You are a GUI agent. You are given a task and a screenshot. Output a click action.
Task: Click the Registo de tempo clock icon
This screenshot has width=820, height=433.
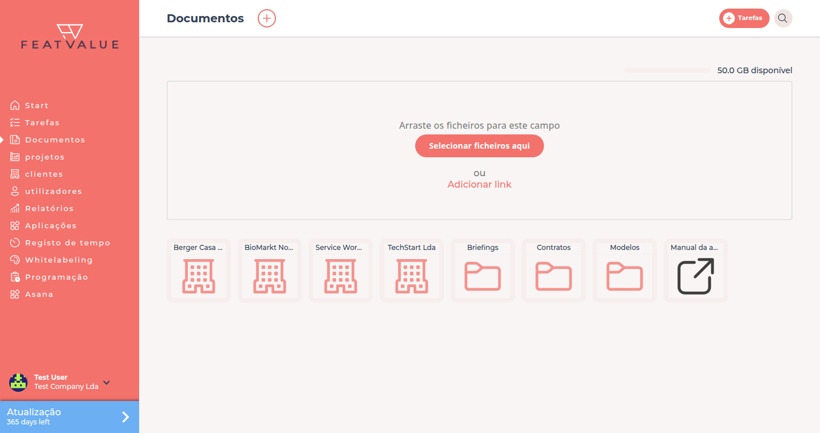[15, 243]
